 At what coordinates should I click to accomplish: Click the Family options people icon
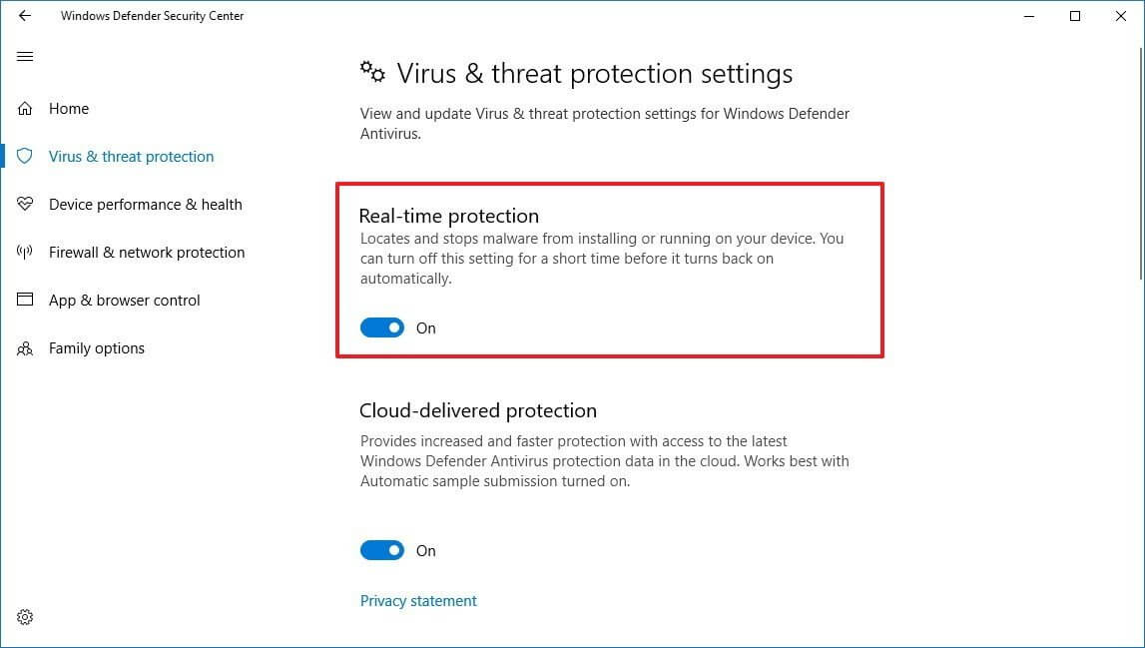point(24,347)
